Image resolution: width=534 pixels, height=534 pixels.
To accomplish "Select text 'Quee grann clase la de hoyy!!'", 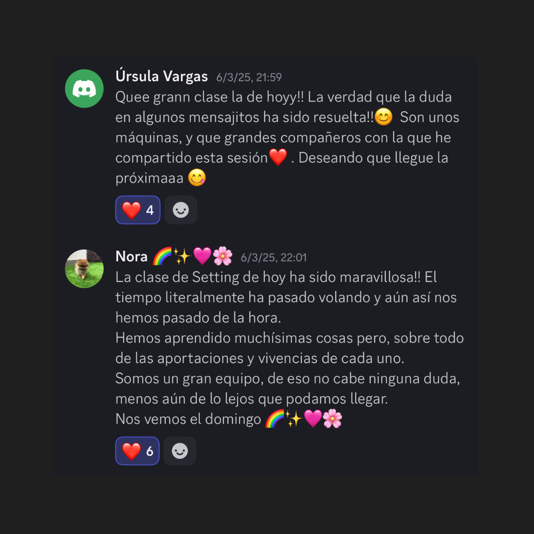I will [210, 97].
